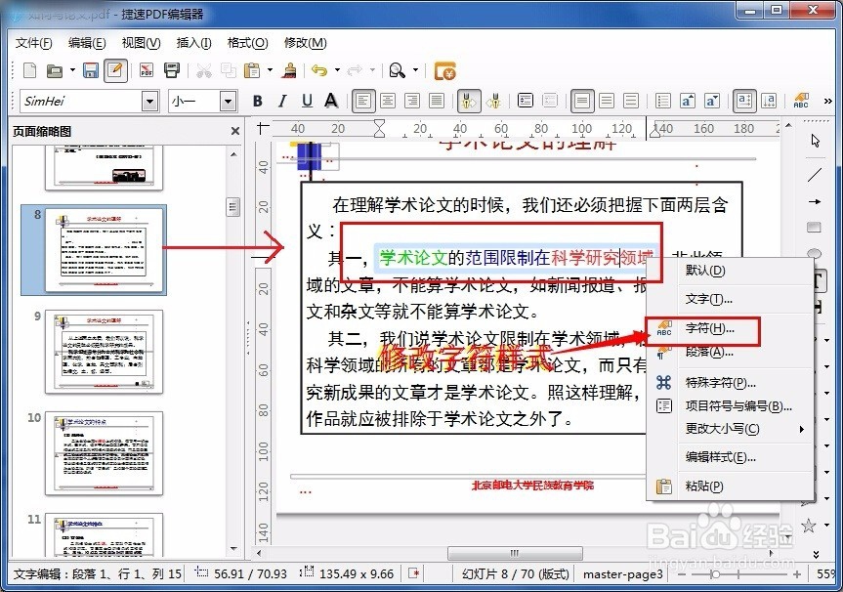Open the 编辑(E) menu
The width and height of the screenshot is (843, 592).
coord(87,42)
